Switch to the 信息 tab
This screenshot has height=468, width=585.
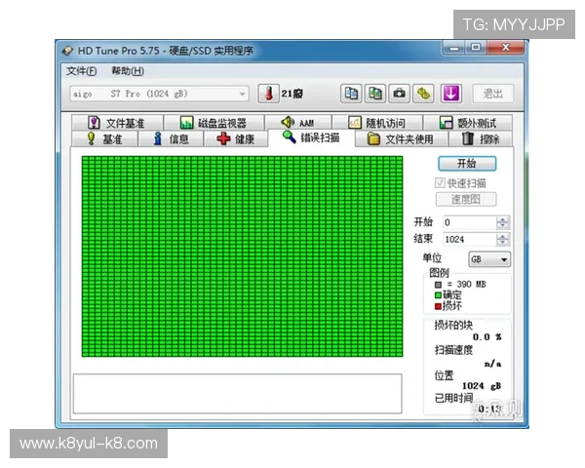171,138
